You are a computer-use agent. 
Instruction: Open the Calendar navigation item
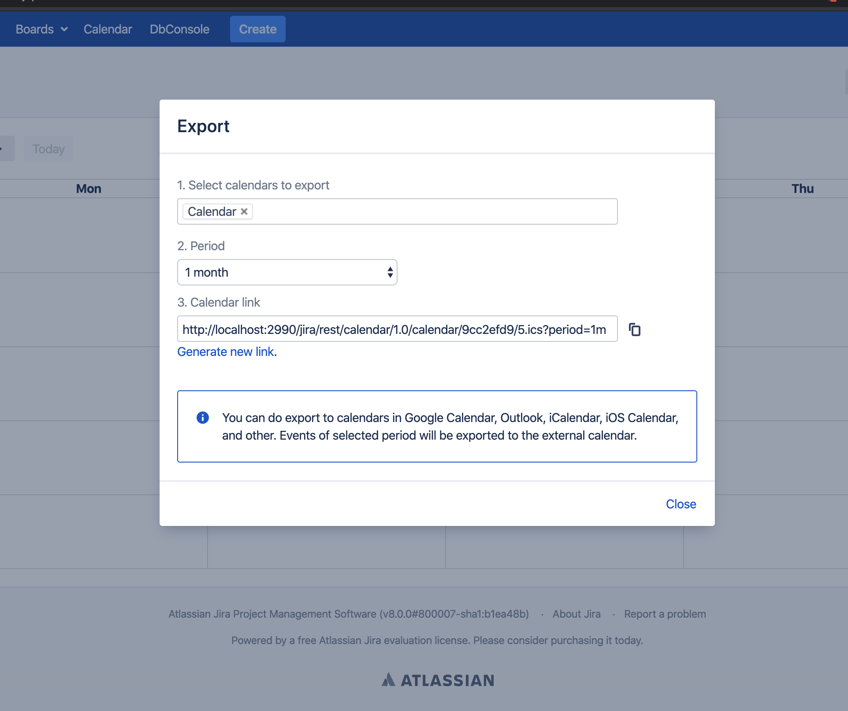pos(108,29)
